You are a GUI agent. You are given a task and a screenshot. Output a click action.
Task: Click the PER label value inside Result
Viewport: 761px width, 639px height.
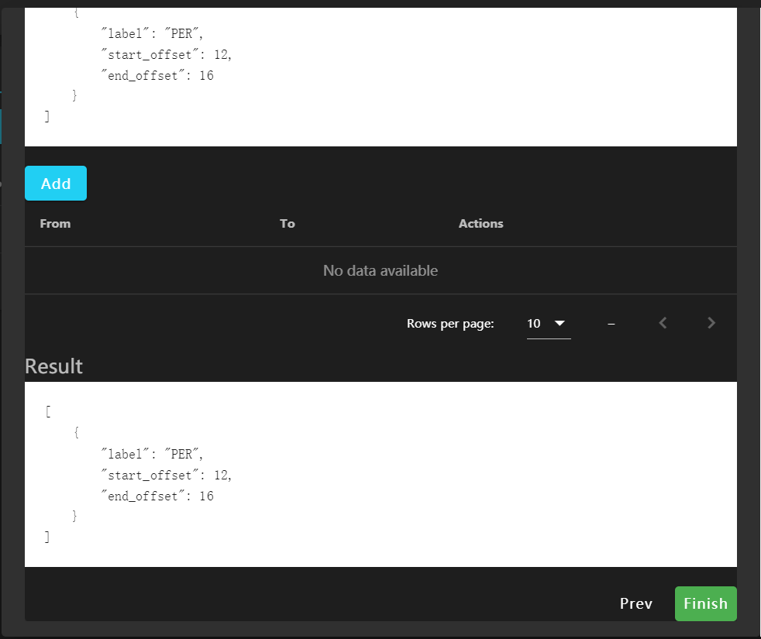[183, 453]
